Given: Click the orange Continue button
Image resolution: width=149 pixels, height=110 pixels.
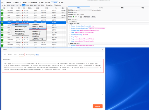Looking at the screenshot, I should point(97,106).
